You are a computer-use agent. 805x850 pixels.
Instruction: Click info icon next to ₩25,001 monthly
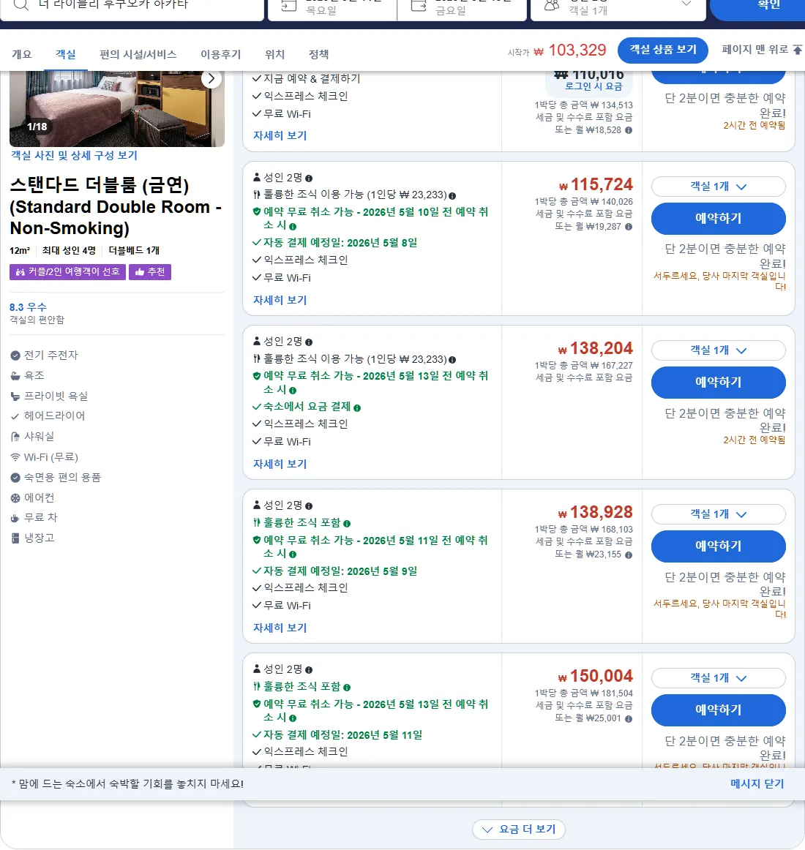628,719
